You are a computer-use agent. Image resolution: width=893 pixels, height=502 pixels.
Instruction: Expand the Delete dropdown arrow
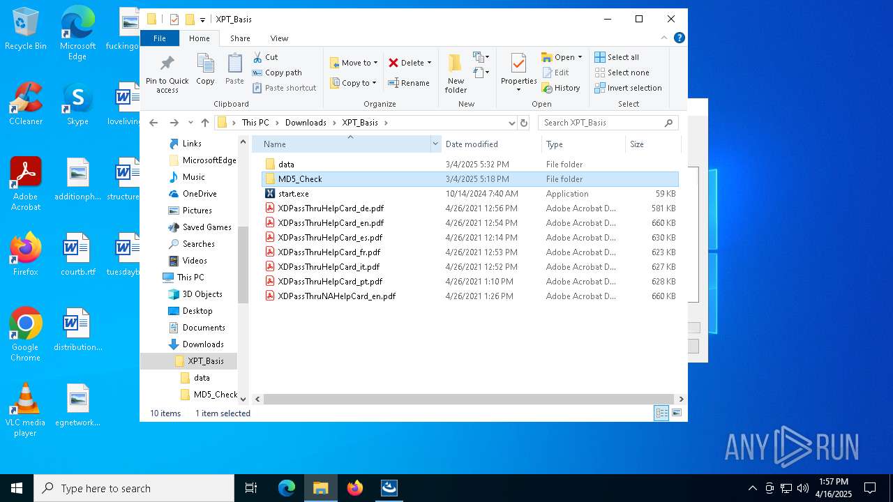(429, 63)
